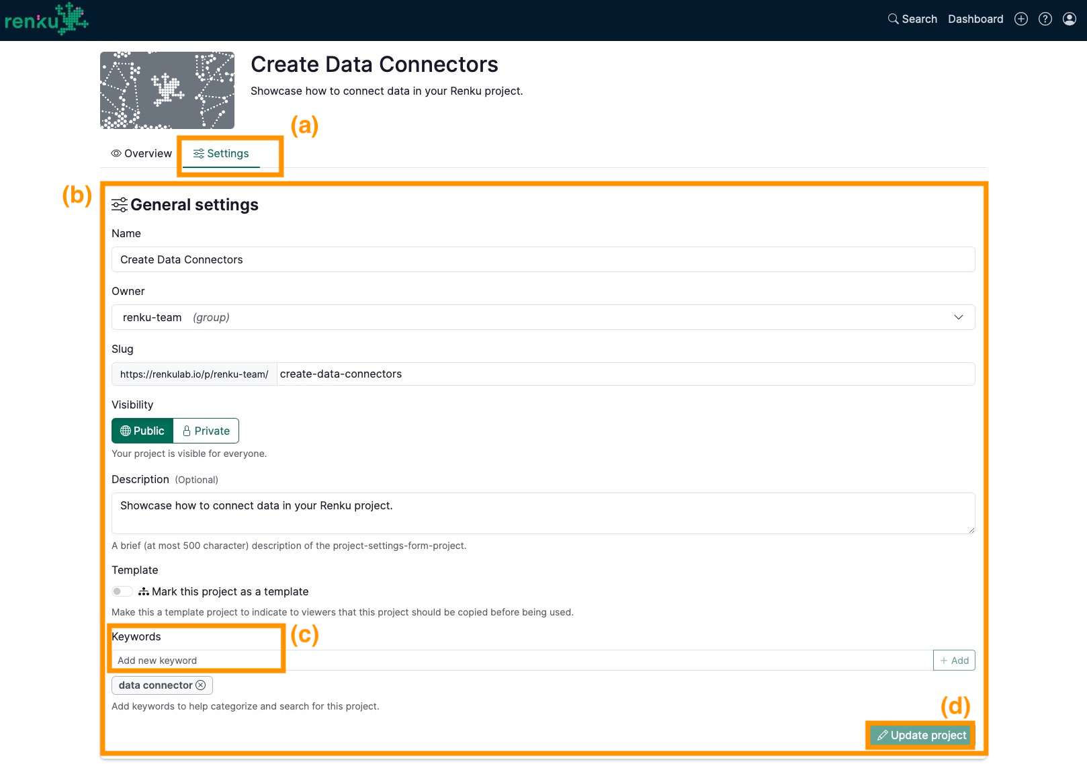Click the Update project button
The width and height of the screenshot is (1087, 766).
[x=922, y=735]
